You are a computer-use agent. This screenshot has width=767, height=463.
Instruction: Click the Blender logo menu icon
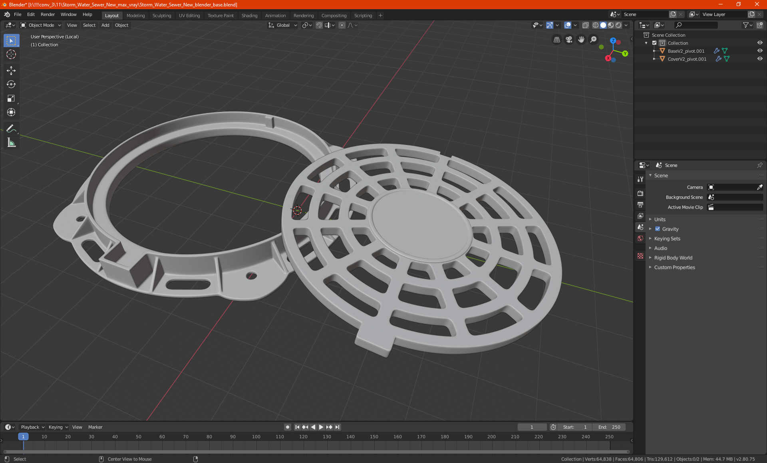click(7, 14)
